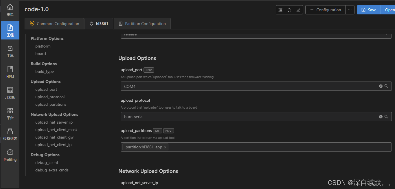The image size is (395, 189).
Task: Switch to Partition Configuration tab
Action: 142,24
